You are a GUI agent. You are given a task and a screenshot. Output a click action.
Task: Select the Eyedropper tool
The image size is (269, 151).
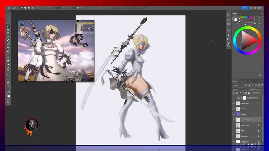[8, 36]
